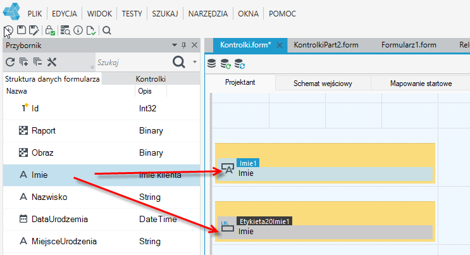Viewport: 470px width, 255px height.
Task: Click the collapse all nodes icon
Action: click(37, 62)
